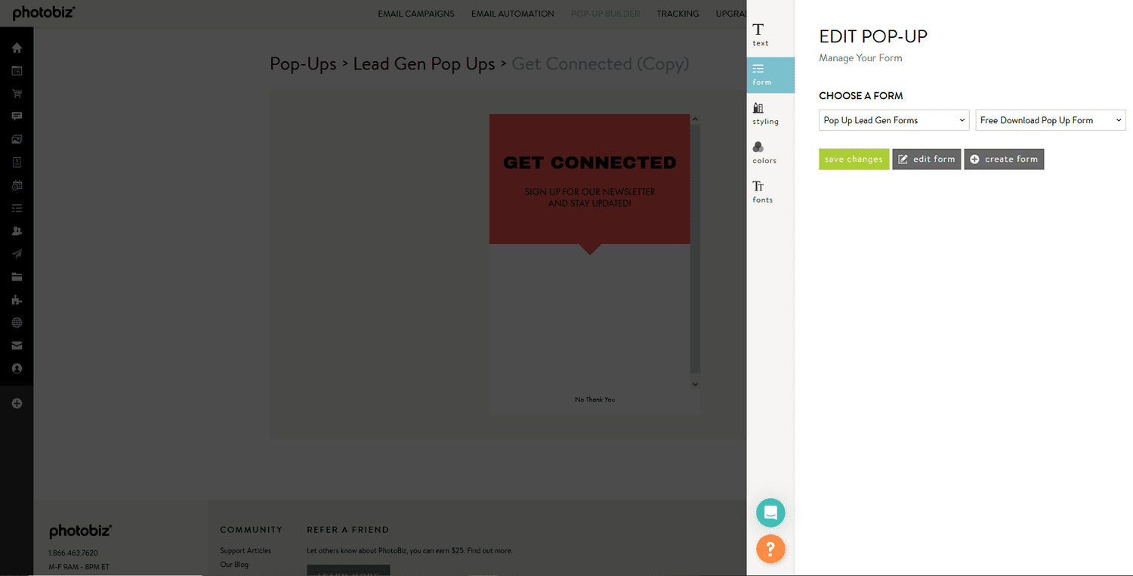Open the Pop Up Lead Gen Forms dropdown
1133x576 pixels.
pyautogui.click(x=894, y=119)
